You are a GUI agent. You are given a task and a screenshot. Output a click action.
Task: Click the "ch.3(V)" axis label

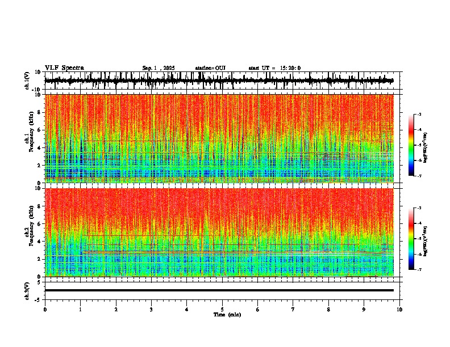coord(27,291)
